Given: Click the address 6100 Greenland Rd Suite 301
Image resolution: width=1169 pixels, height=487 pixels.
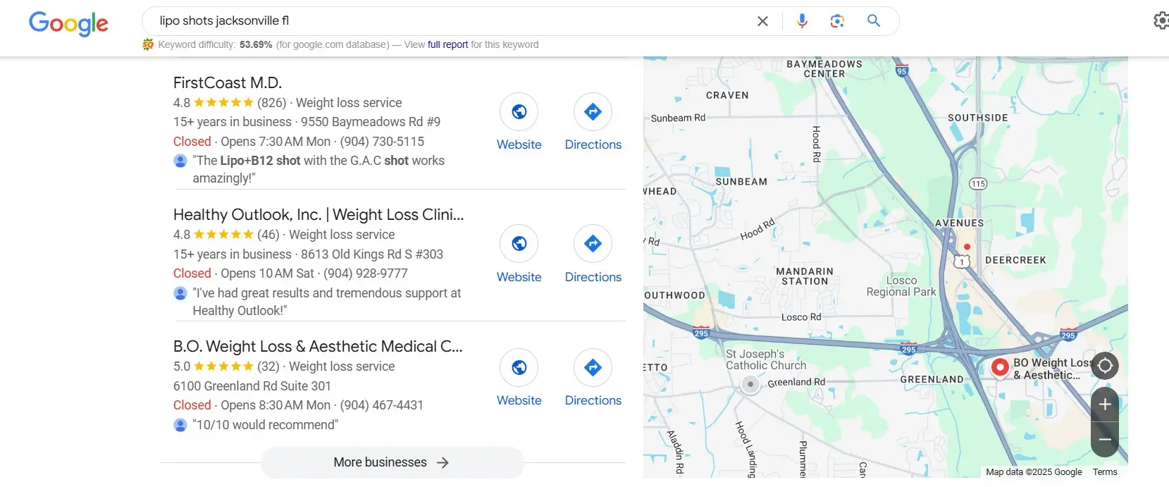Looking at the screenshot, I should [x=252, y=386].
